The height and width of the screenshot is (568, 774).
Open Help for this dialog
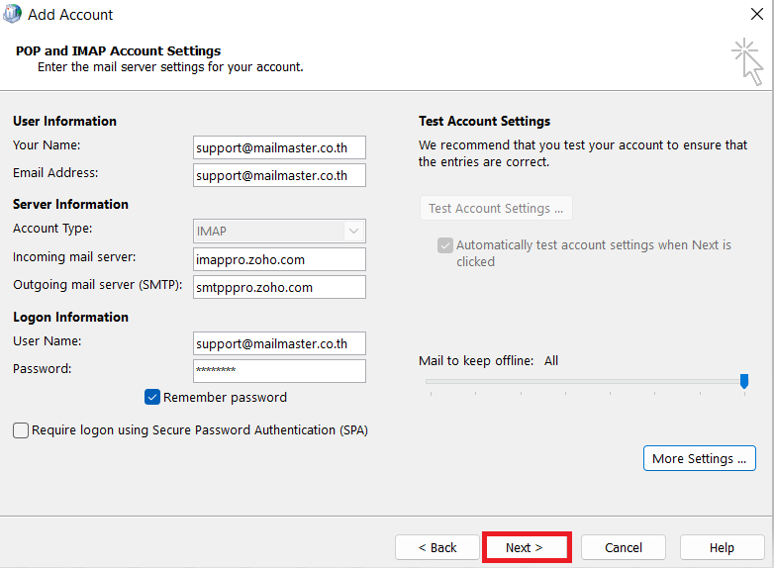722,547
